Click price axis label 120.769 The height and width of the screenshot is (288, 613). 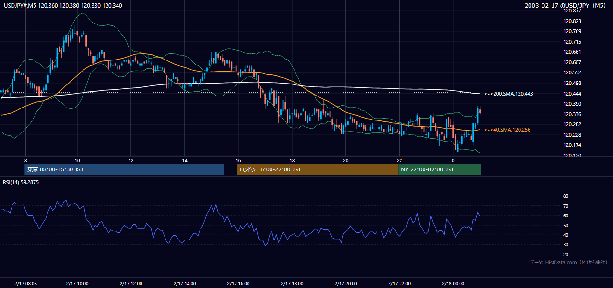click(x=572, y=32)
